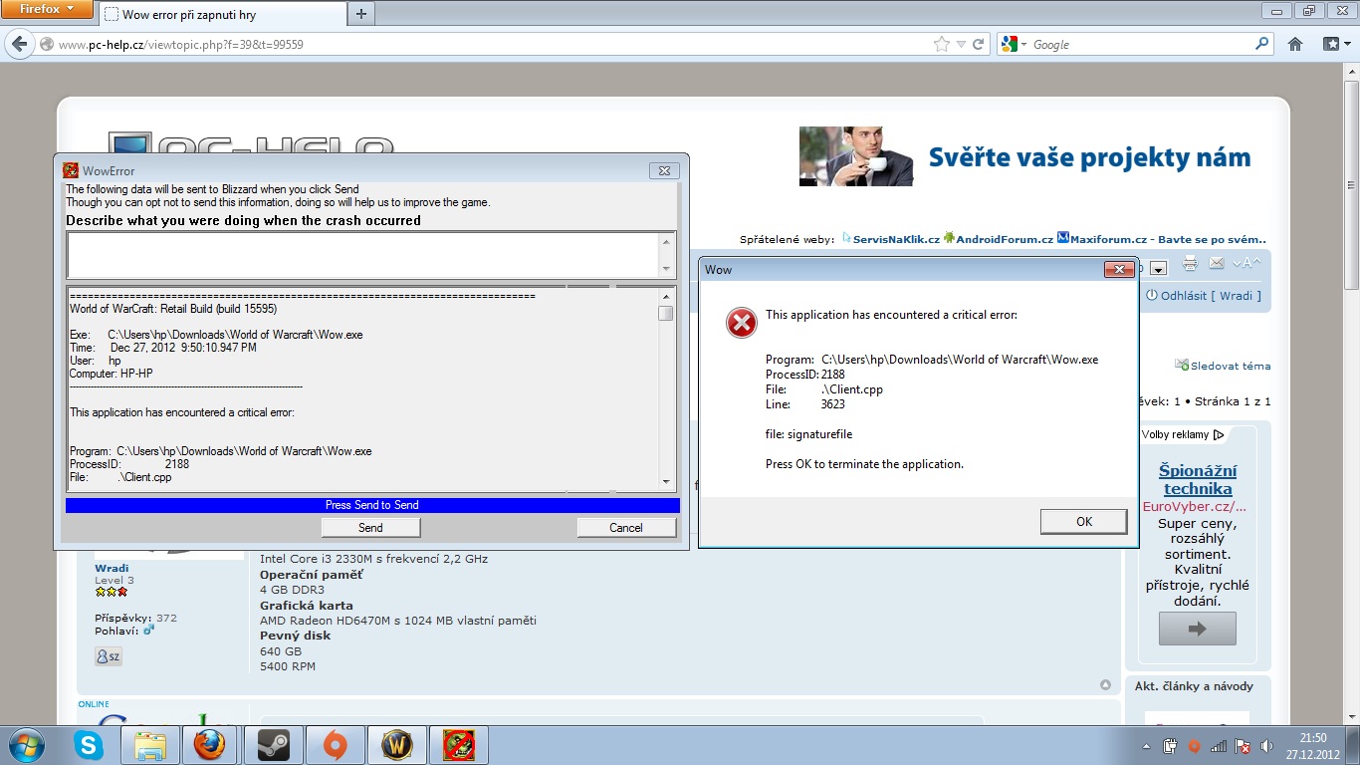Click the Volby reklamy ad choices icon

pyautogui.click(x=1219, y=435)
